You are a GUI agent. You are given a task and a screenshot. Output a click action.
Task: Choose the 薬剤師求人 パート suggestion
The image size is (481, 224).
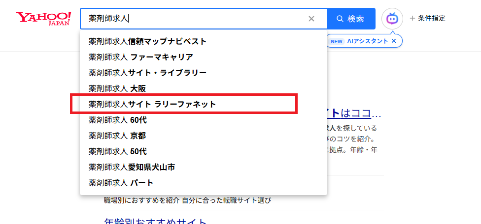click(204, 183)
